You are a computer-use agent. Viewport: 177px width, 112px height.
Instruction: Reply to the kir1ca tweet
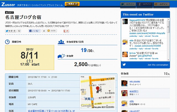click(141, 59)
